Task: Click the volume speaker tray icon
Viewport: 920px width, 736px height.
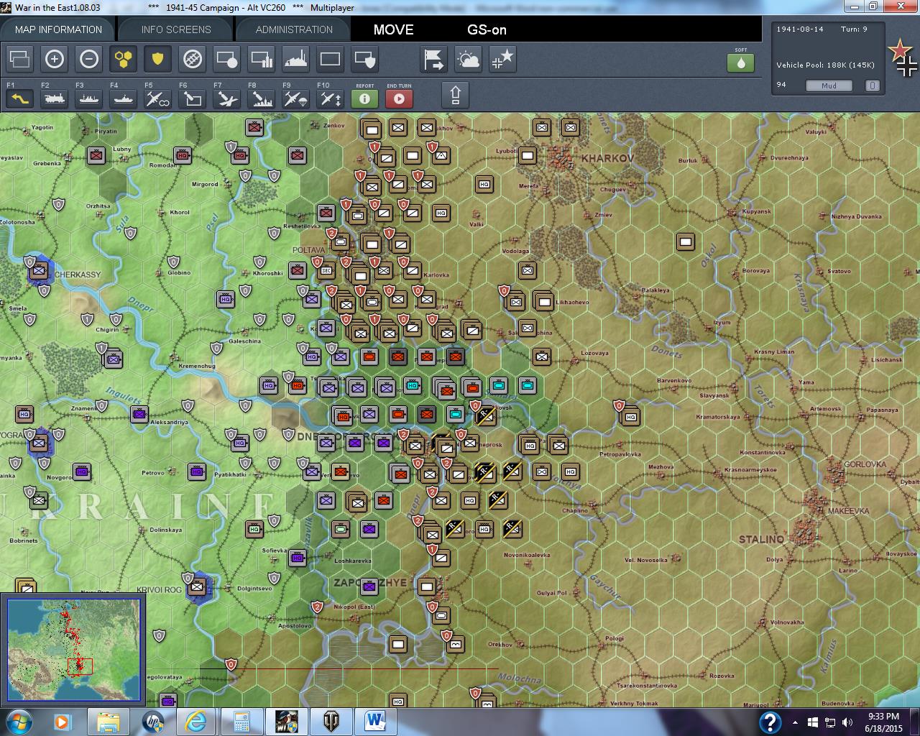Action: [x=848, y=722]
